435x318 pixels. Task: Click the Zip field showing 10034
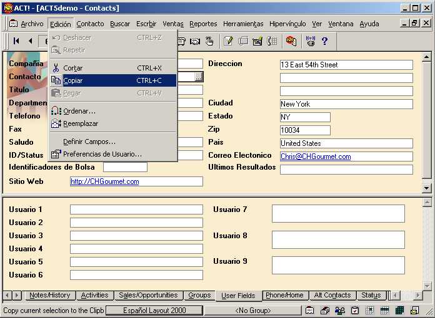click(x=305, y=130)
